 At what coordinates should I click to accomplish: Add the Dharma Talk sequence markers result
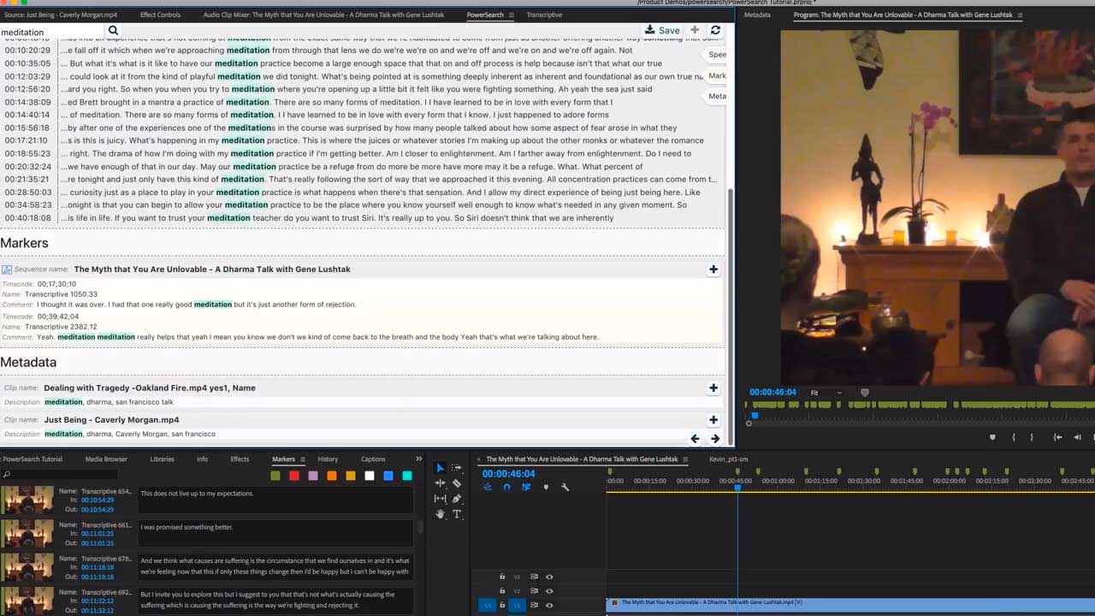point(713,269)
